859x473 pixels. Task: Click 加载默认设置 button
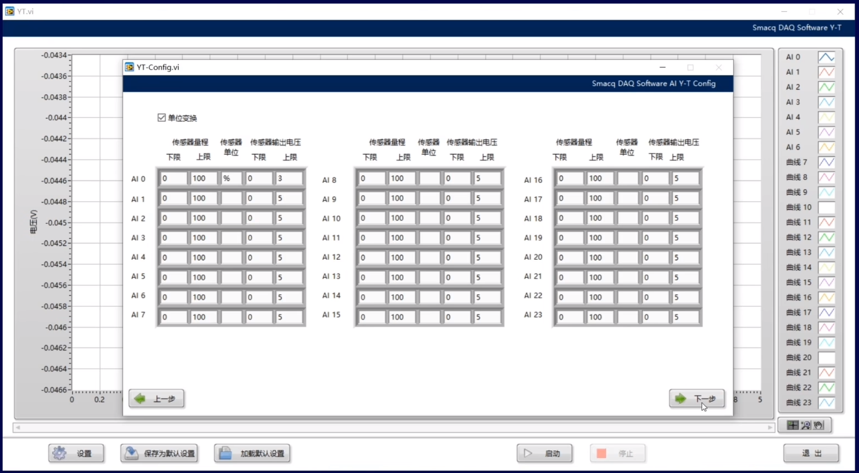click(x=253, y=454)
